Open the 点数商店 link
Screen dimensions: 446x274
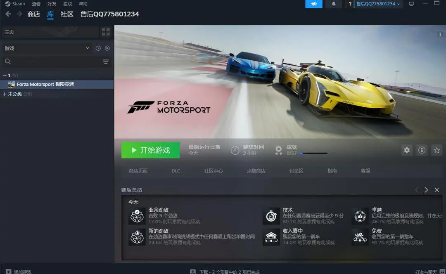(x=256, y=171)
